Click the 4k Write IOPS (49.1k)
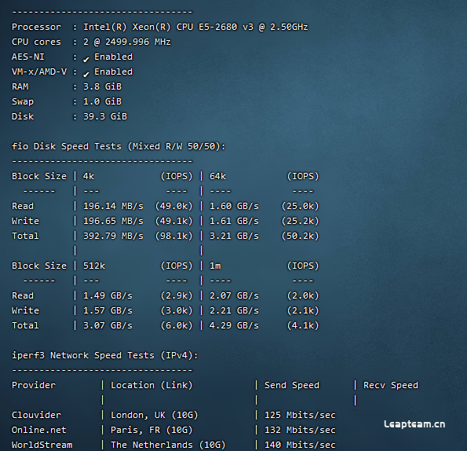467x451 pixels. pyautogui.click(x=174, y=221)
